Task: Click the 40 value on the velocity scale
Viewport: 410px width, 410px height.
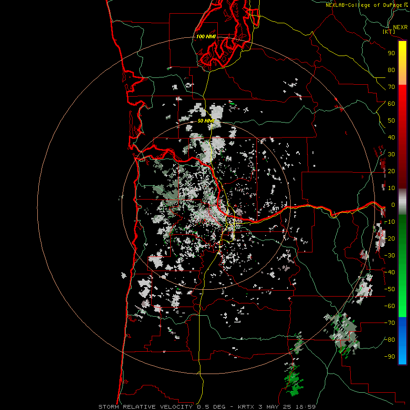Action: [x=391, y=137]
